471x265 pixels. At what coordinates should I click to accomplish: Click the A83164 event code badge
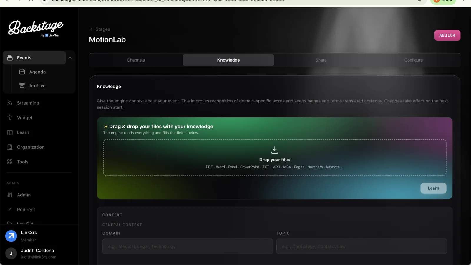[447, 35]
